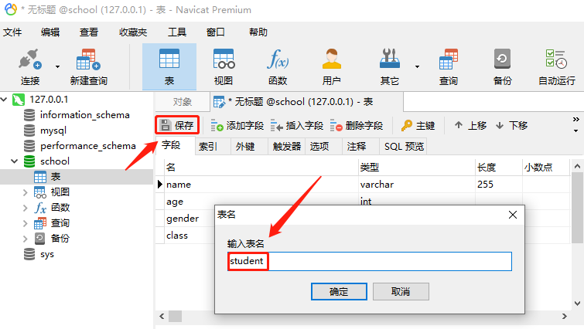The image size is (584, 329).
Task: Switch to the SQL 预览 tab
Action: click(x=404, y=147)
